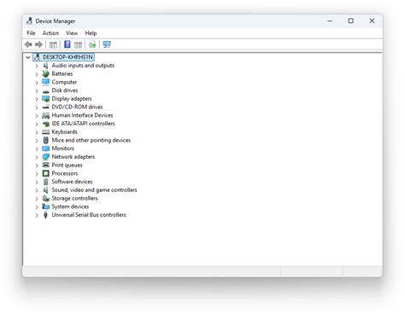This screenshot has height=314, width=405.
Task: Click the Mice and other pointing devices icon
Action: click(45, 140)
